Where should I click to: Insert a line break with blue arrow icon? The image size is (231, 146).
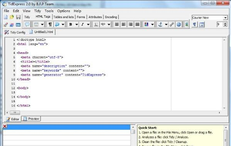click(57, 24)
